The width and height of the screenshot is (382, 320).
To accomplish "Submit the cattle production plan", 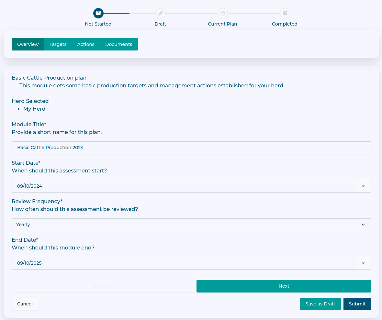I will pos(357,304).
